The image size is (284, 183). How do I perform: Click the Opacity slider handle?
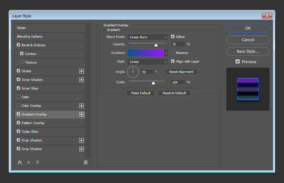click(x=156, y=45)
